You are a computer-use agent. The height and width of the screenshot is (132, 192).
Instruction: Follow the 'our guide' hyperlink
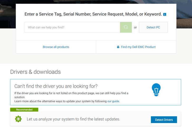[113, 101]
